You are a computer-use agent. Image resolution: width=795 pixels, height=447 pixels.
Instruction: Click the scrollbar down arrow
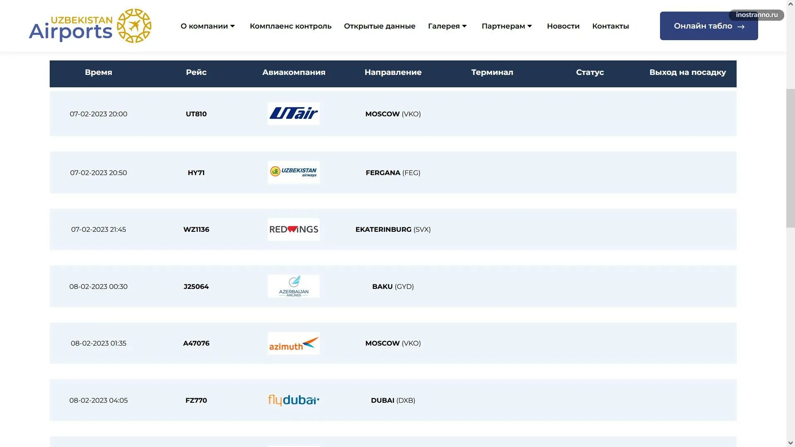point(790,443)
